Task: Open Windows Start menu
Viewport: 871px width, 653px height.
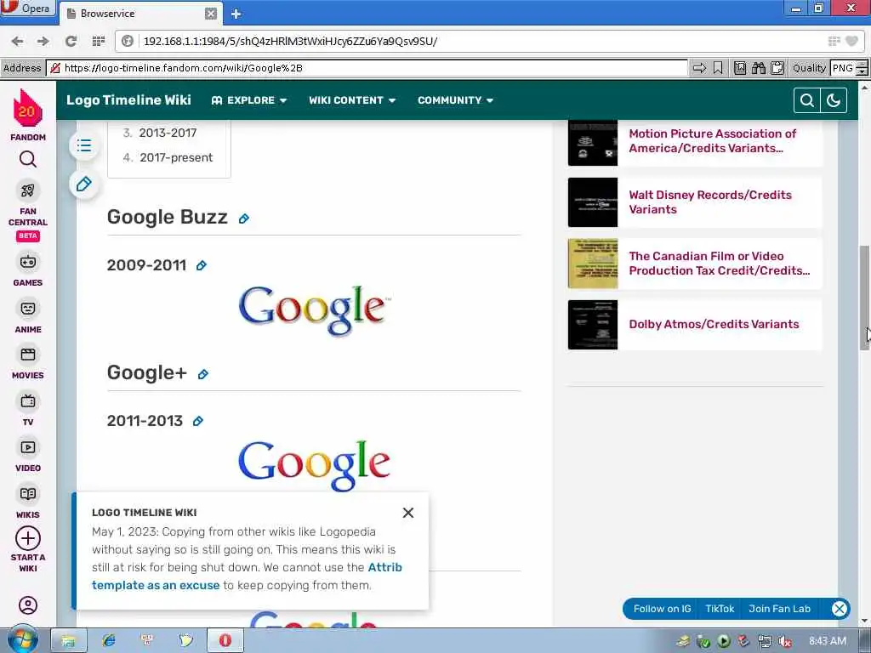Action: coord(23,639)
